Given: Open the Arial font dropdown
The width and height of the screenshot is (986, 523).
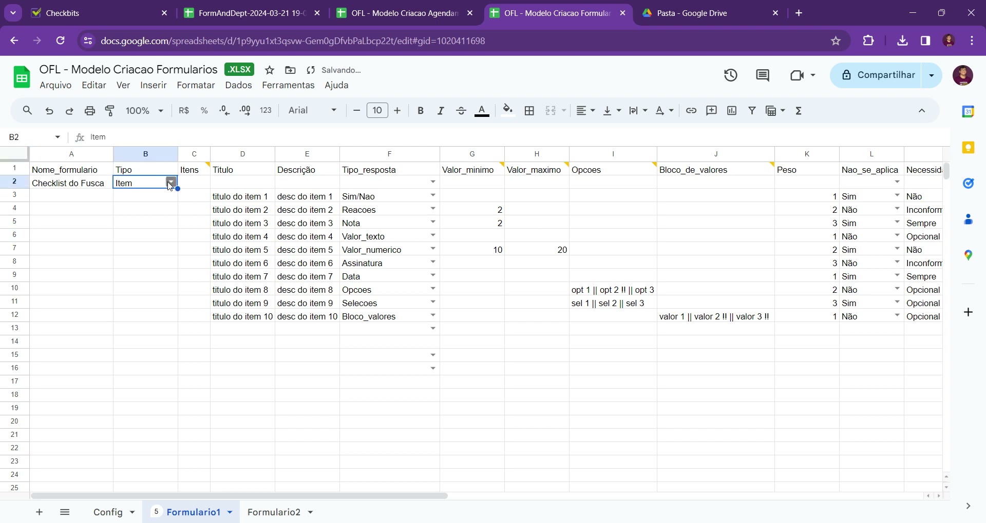Looking at the screenshot, I should pyautogui.click(x=312, y=110).
